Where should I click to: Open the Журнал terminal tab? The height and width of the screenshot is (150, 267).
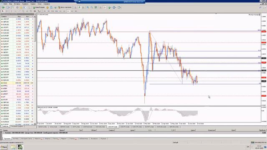tap(103, 139)
